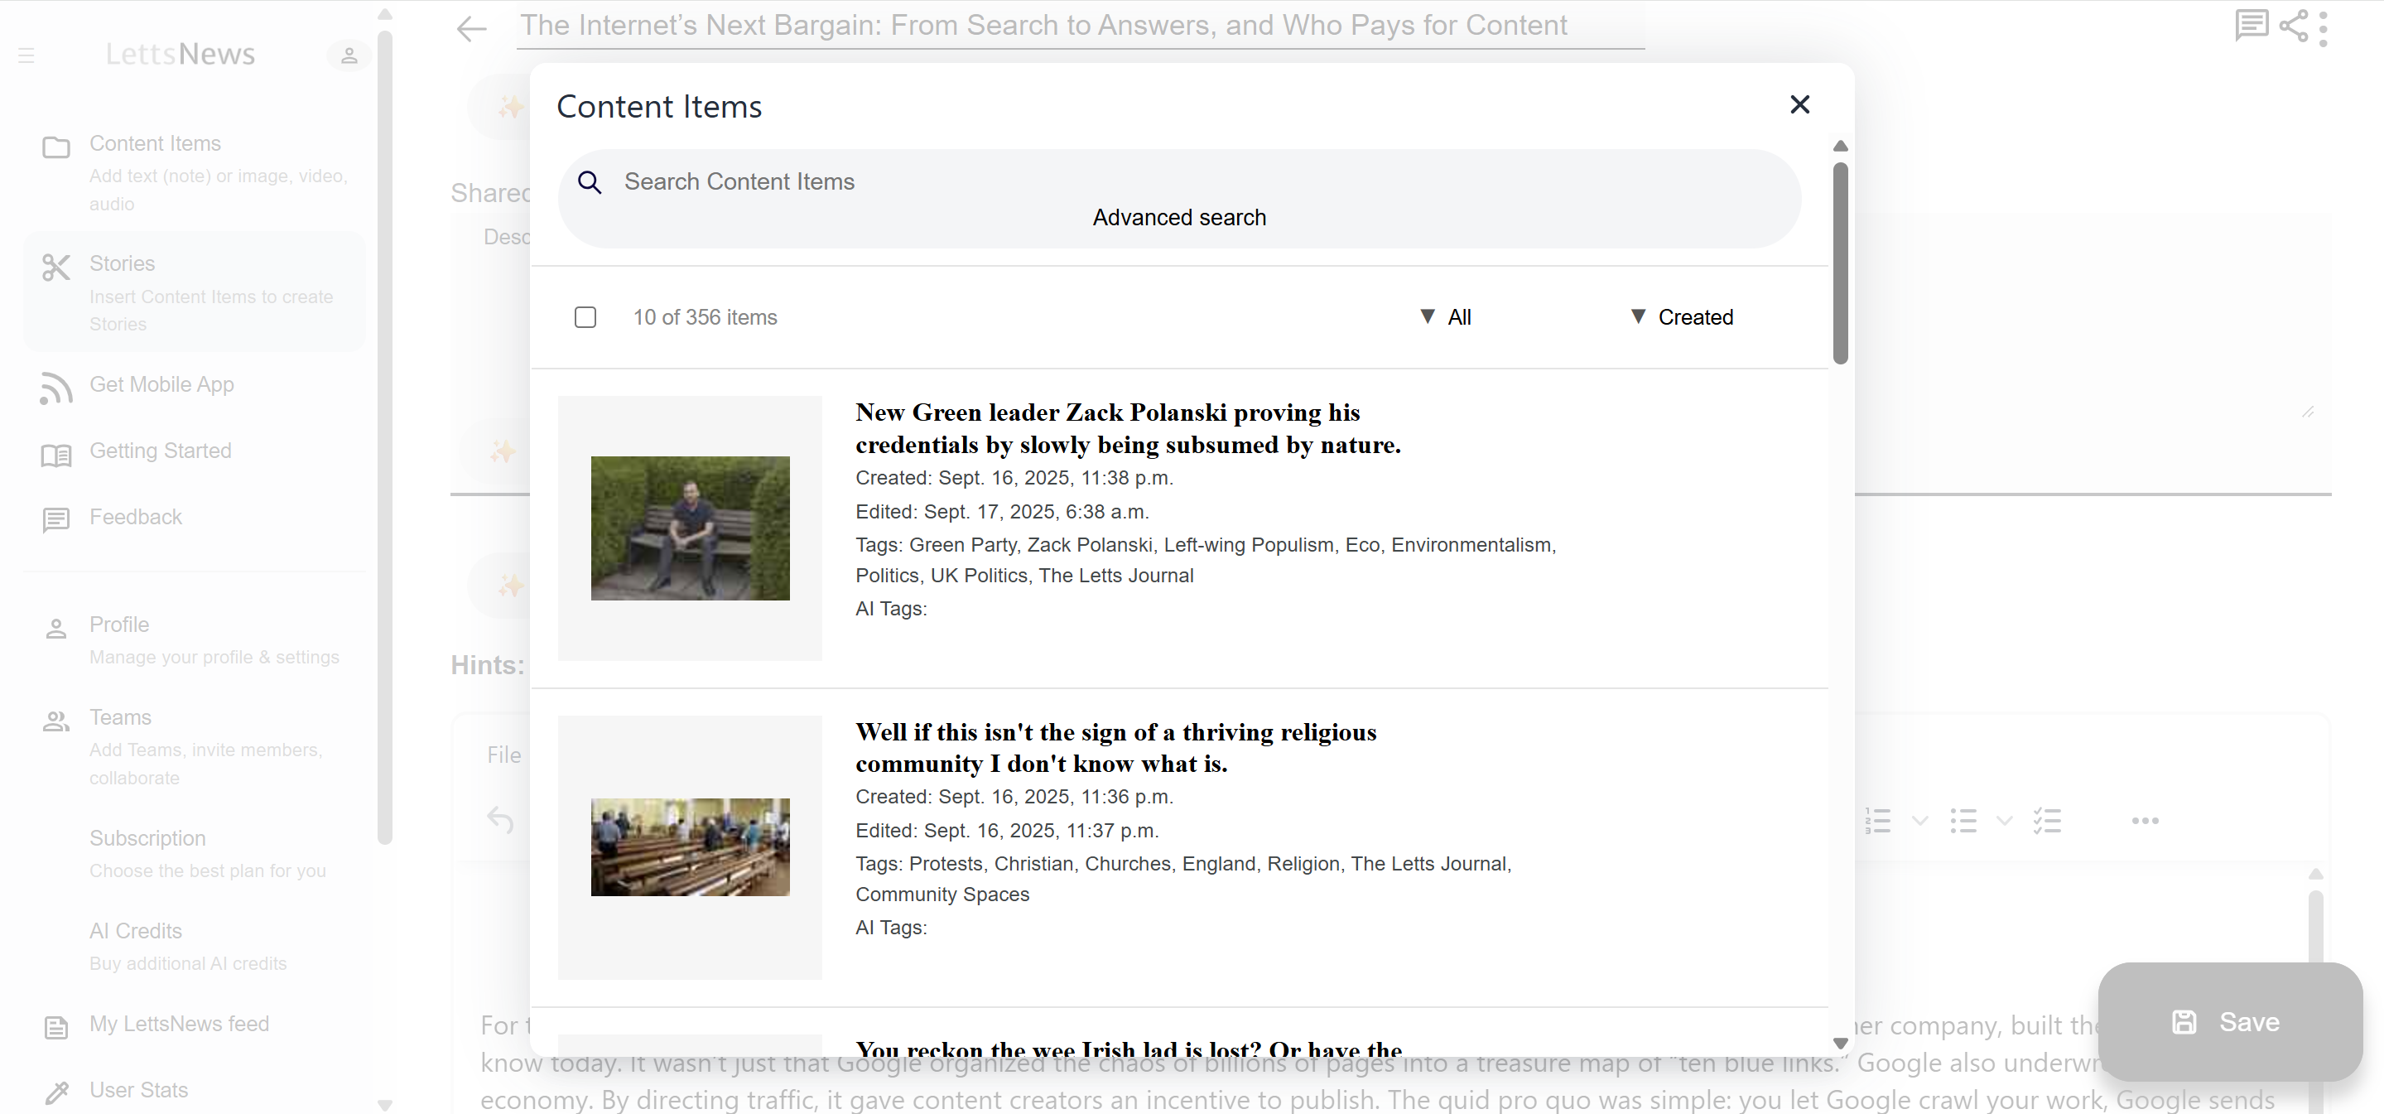Open the File menu in the editor
The width and height of the screenshot is (2384, 1114).
(x=504, y=755)
